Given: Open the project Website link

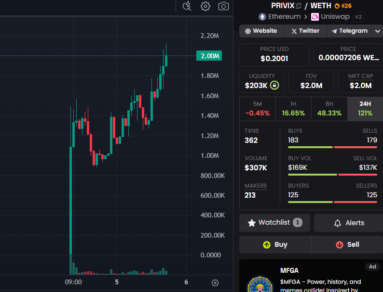Looking at the screenshot, I should pos(261,31).
